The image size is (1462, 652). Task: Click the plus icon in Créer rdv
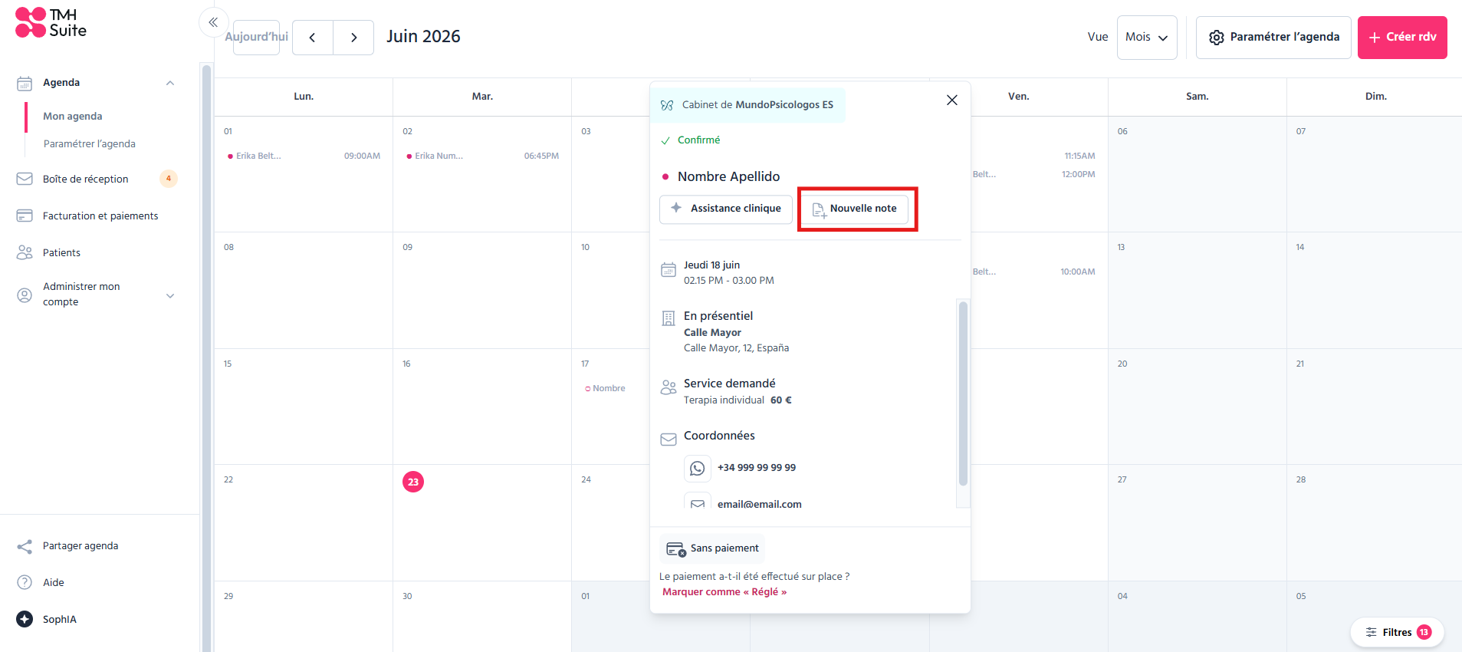(x=1375, y=38)
